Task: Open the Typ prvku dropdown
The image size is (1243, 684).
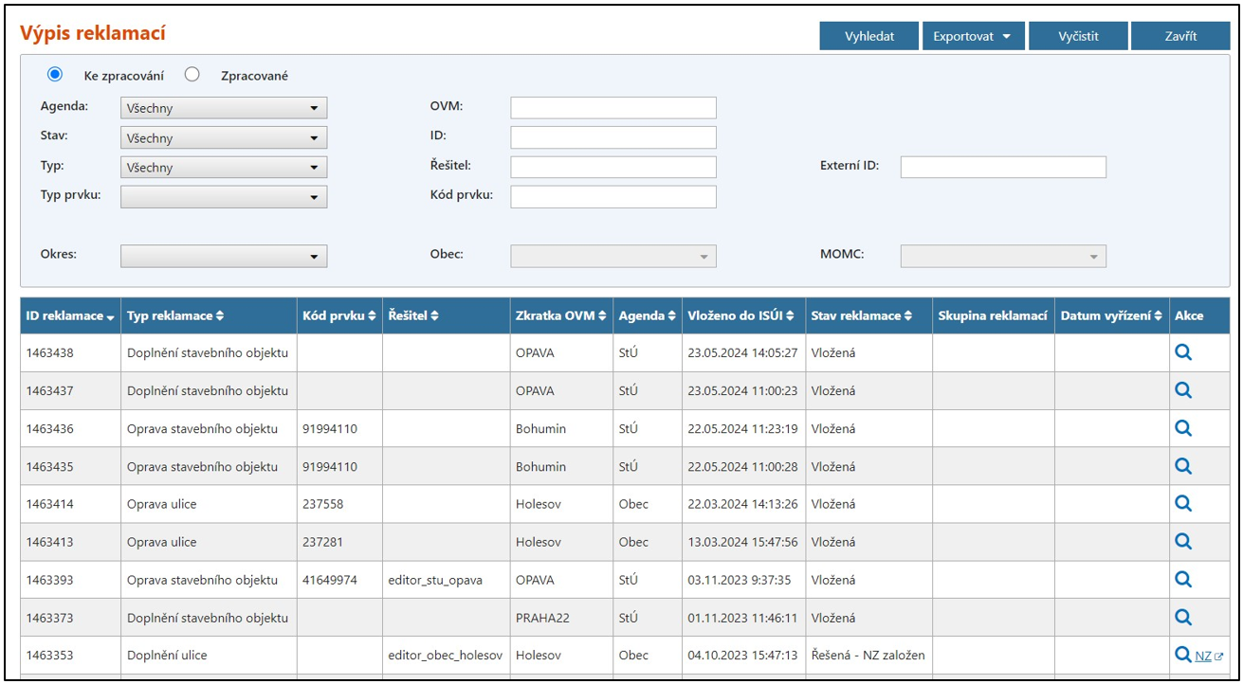Action: coord(223,197)
